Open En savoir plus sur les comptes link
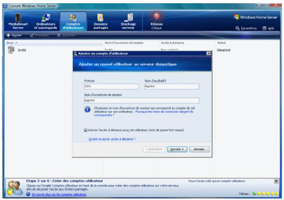284x200 pixels. coord(59,194)
